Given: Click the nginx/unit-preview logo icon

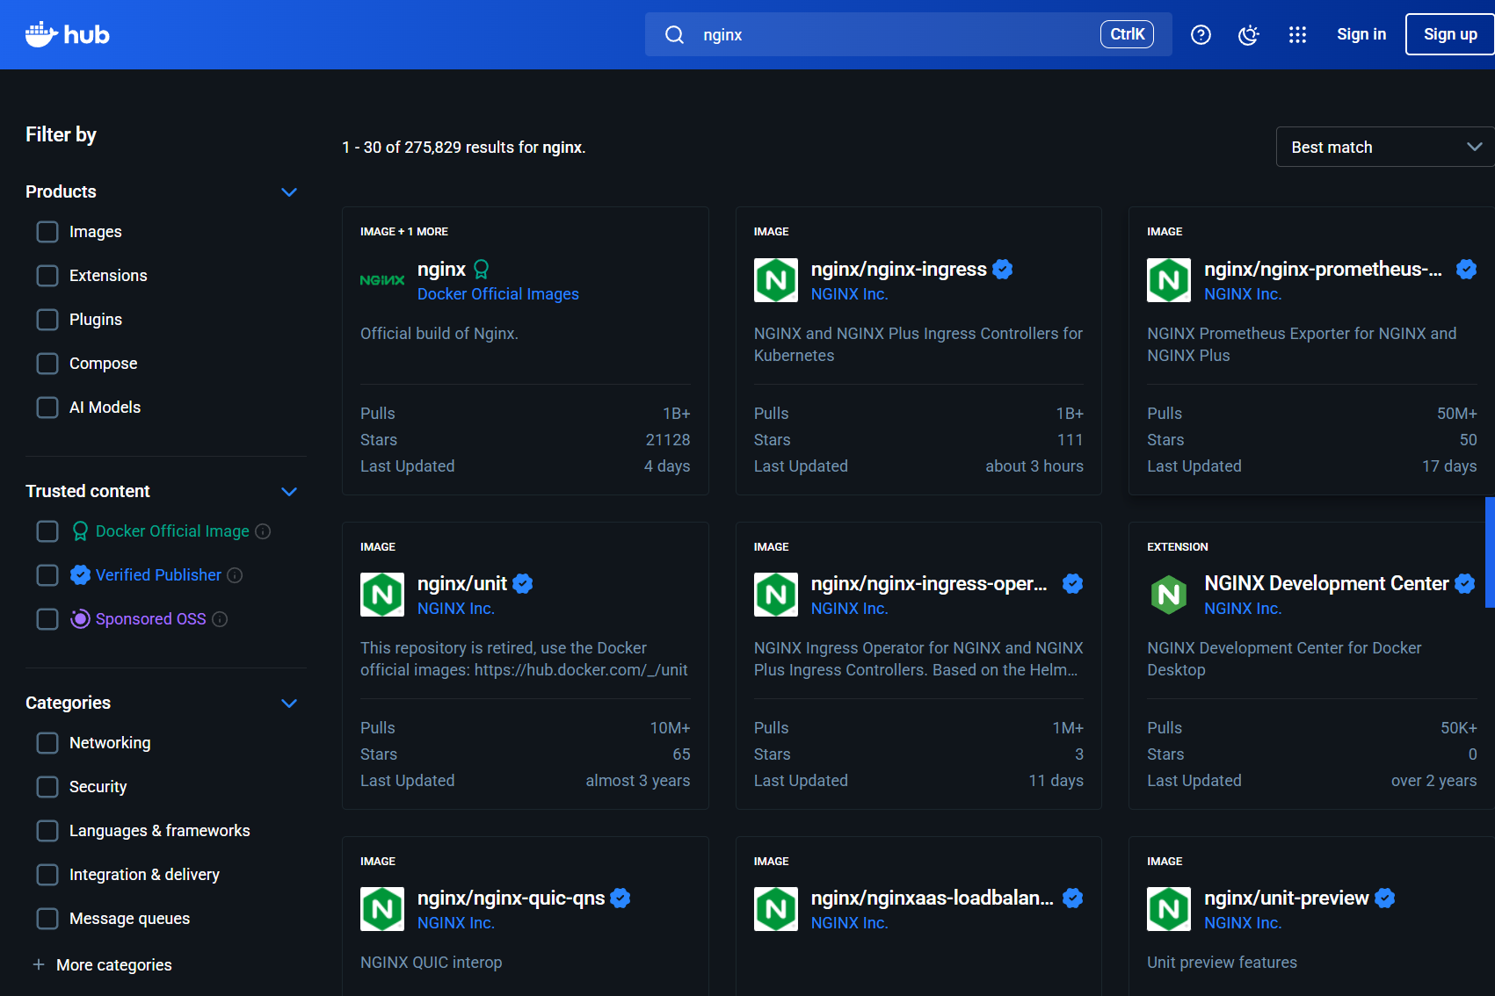Looking at the screenshot, I should [x=1169, y=909].
